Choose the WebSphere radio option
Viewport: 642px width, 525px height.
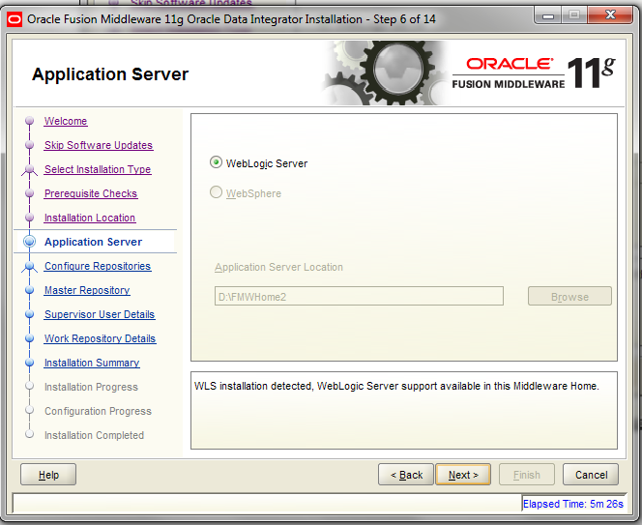(x=216, y=192)
